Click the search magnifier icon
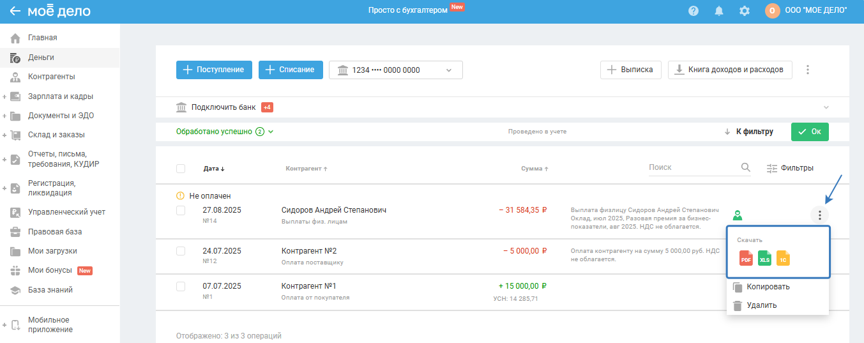Image resolution: width=864 pixels, height=343 pixels. click(x=745, y=167)
